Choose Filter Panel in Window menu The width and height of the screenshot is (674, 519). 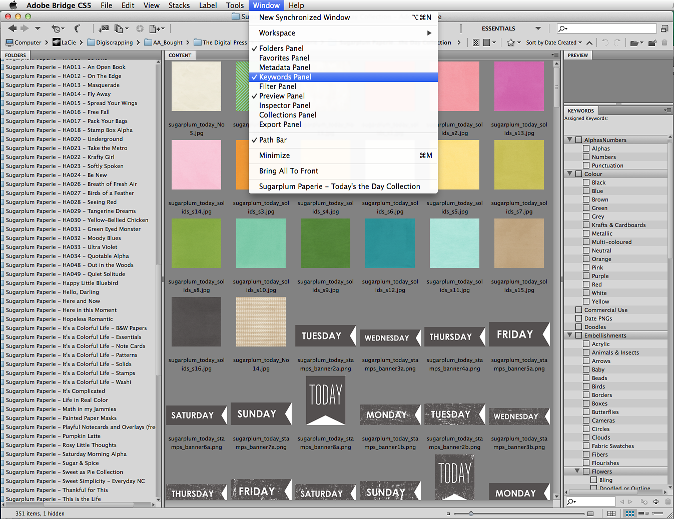coord(343,86)
